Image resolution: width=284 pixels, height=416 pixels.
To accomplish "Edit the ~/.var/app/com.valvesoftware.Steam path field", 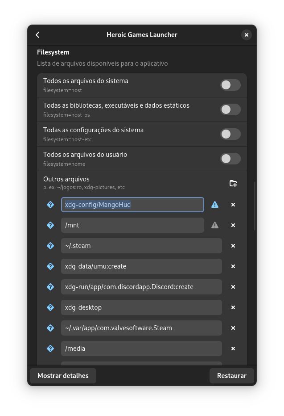I will (141, 328).
